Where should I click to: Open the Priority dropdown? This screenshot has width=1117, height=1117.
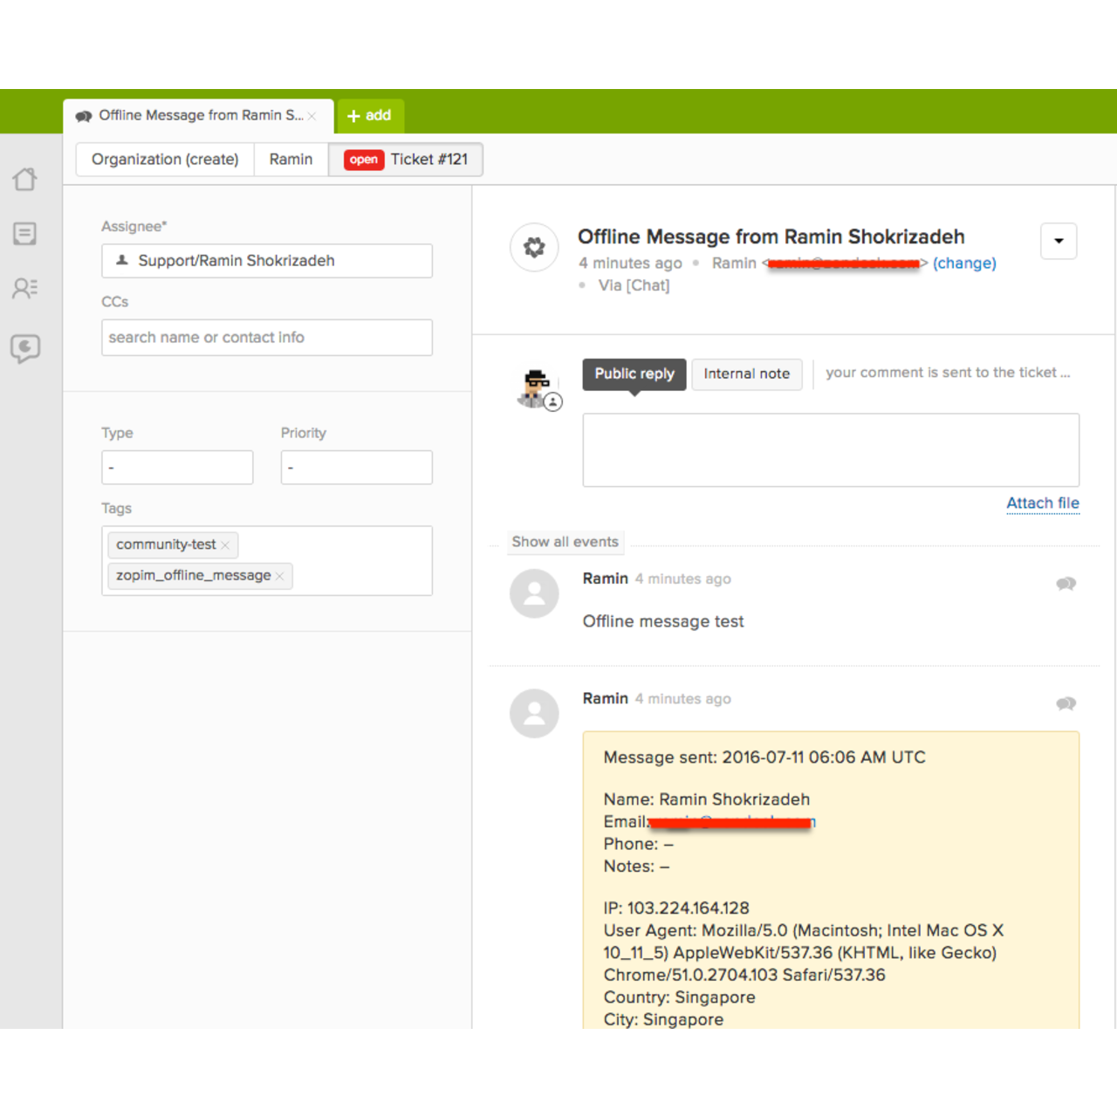(356, 468)
